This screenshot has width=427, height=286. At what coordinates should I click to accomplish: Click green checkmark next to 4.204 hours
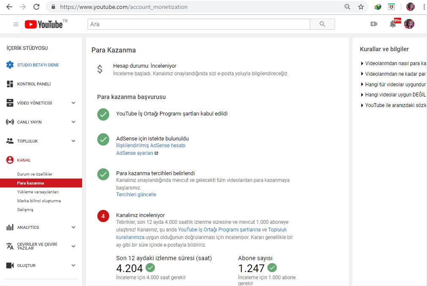click(x=150, y=268)
